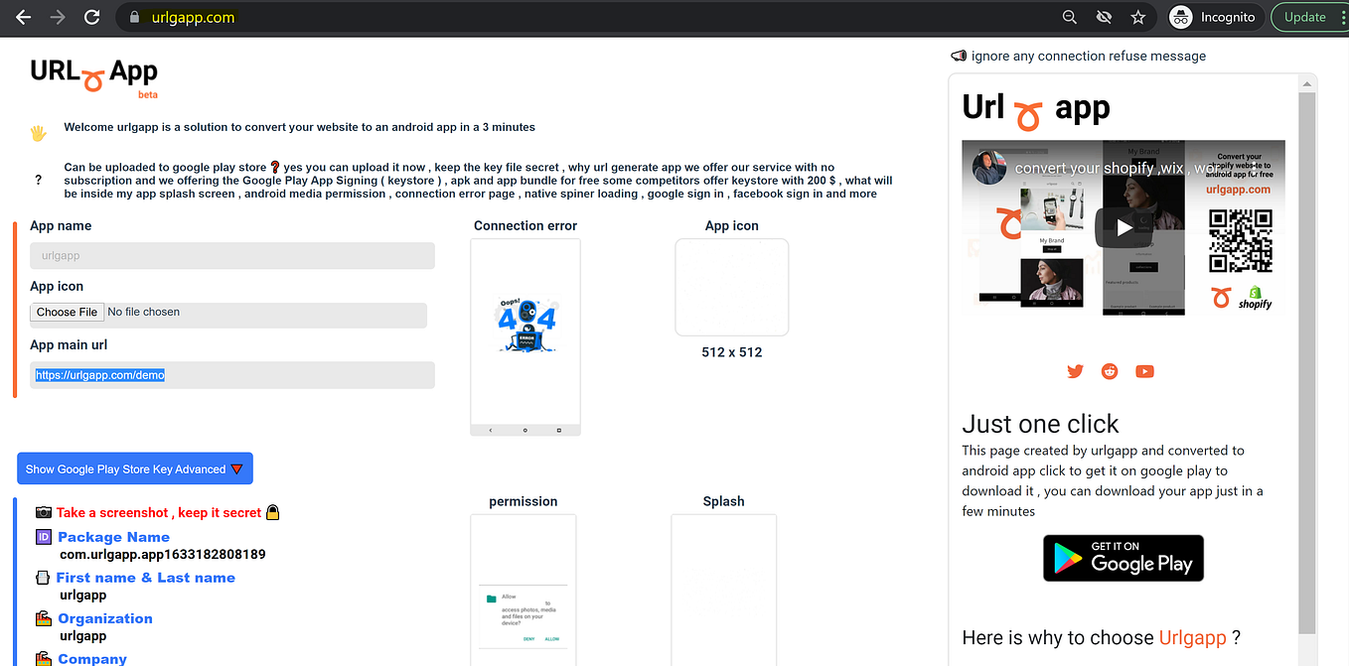Open the zoom magnifier icon in toolbar
This screenshot has height=666, width=1349.
pyautogui.click(x=1070, y=17)
